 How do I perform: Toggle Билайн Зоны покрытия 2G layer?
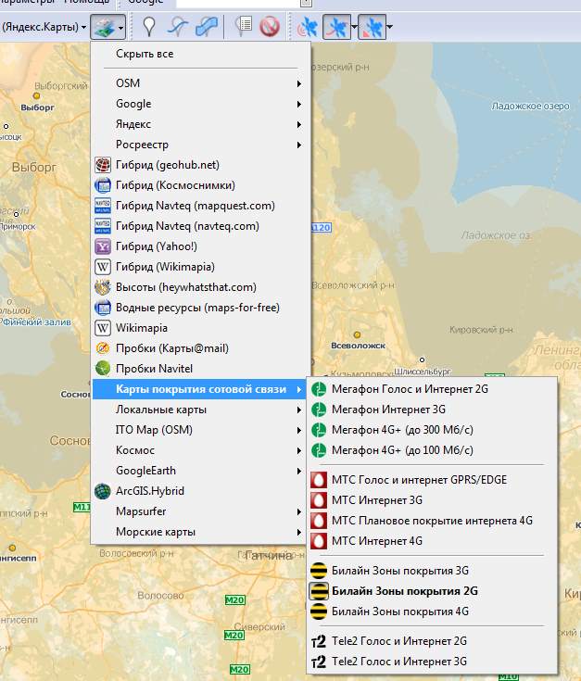[404, 591]
